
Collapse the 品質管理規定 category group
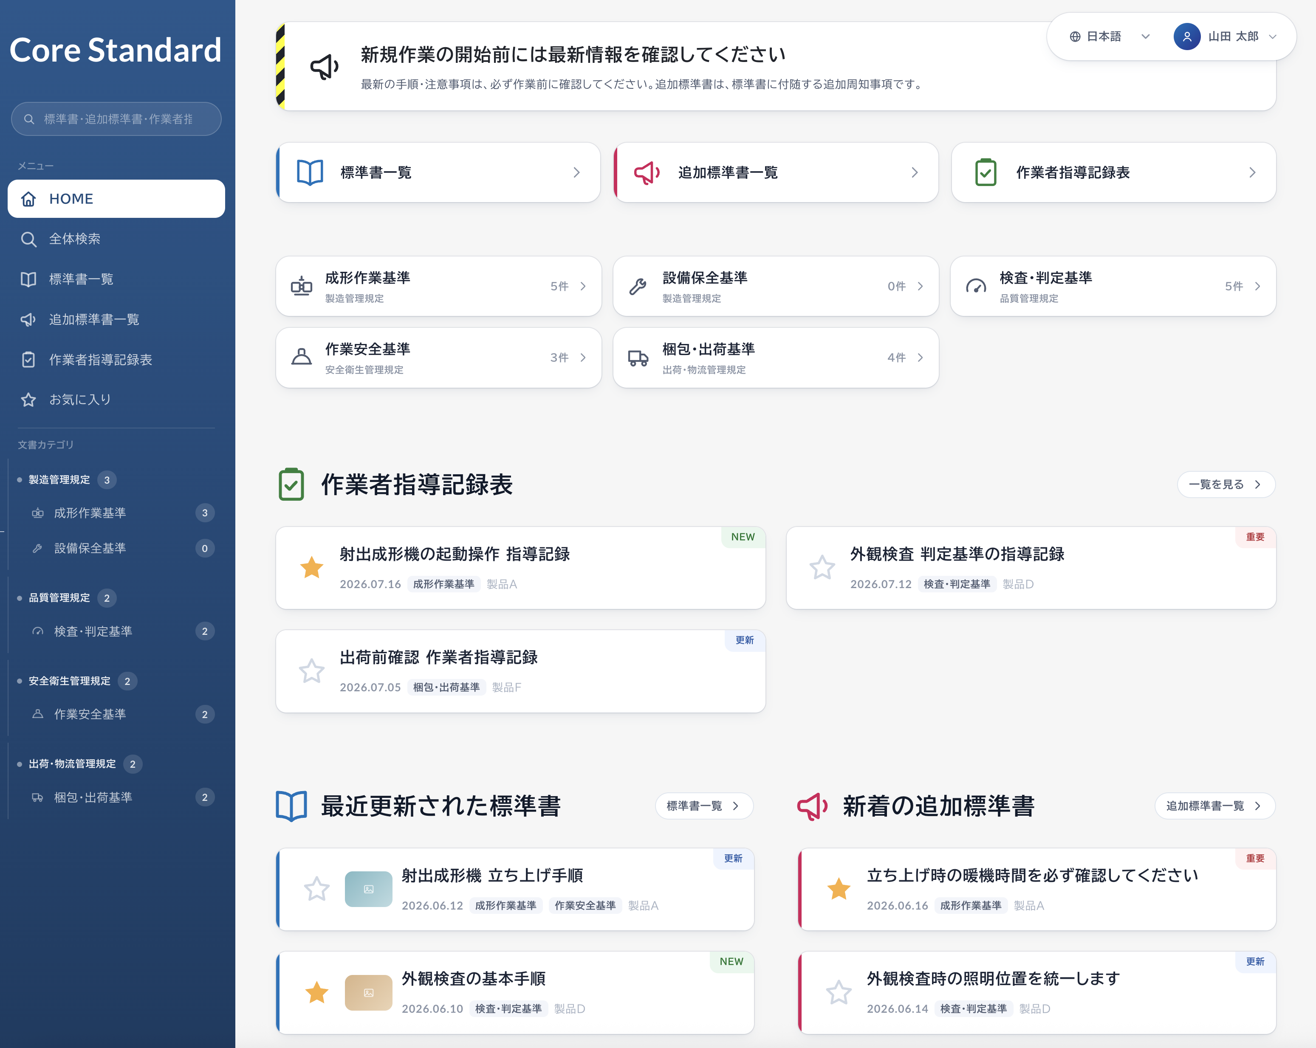[59, 598]
